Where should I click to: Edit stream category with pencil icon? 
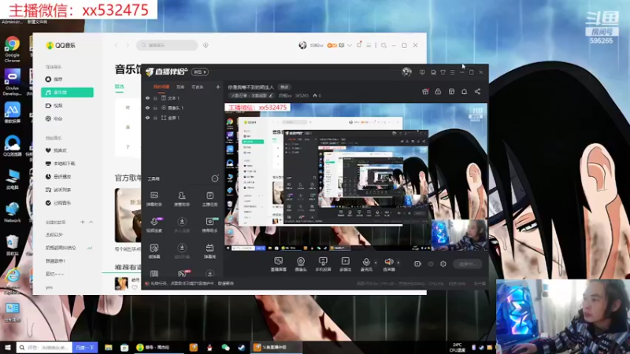(271, 96)
